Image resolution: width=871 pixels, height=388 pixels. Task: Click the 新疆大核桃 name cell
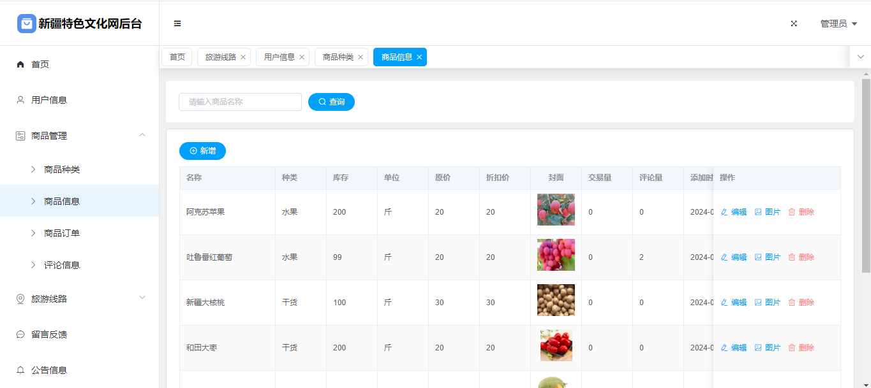click(227, 303)
